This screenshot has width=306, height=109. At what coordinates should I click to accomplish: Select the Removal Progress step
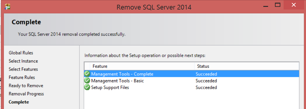[26, 94]
